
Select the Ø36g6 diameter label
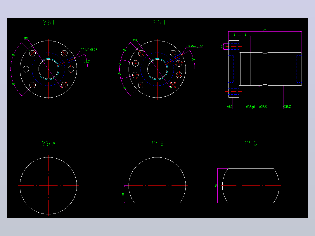click(x=250, y=107)
